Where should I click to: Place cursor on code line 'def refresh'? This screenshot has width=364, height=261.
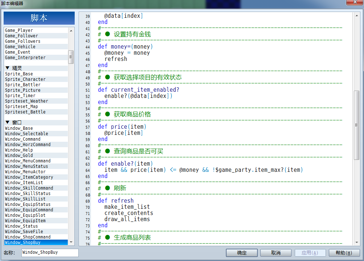[x=116, y=200]
